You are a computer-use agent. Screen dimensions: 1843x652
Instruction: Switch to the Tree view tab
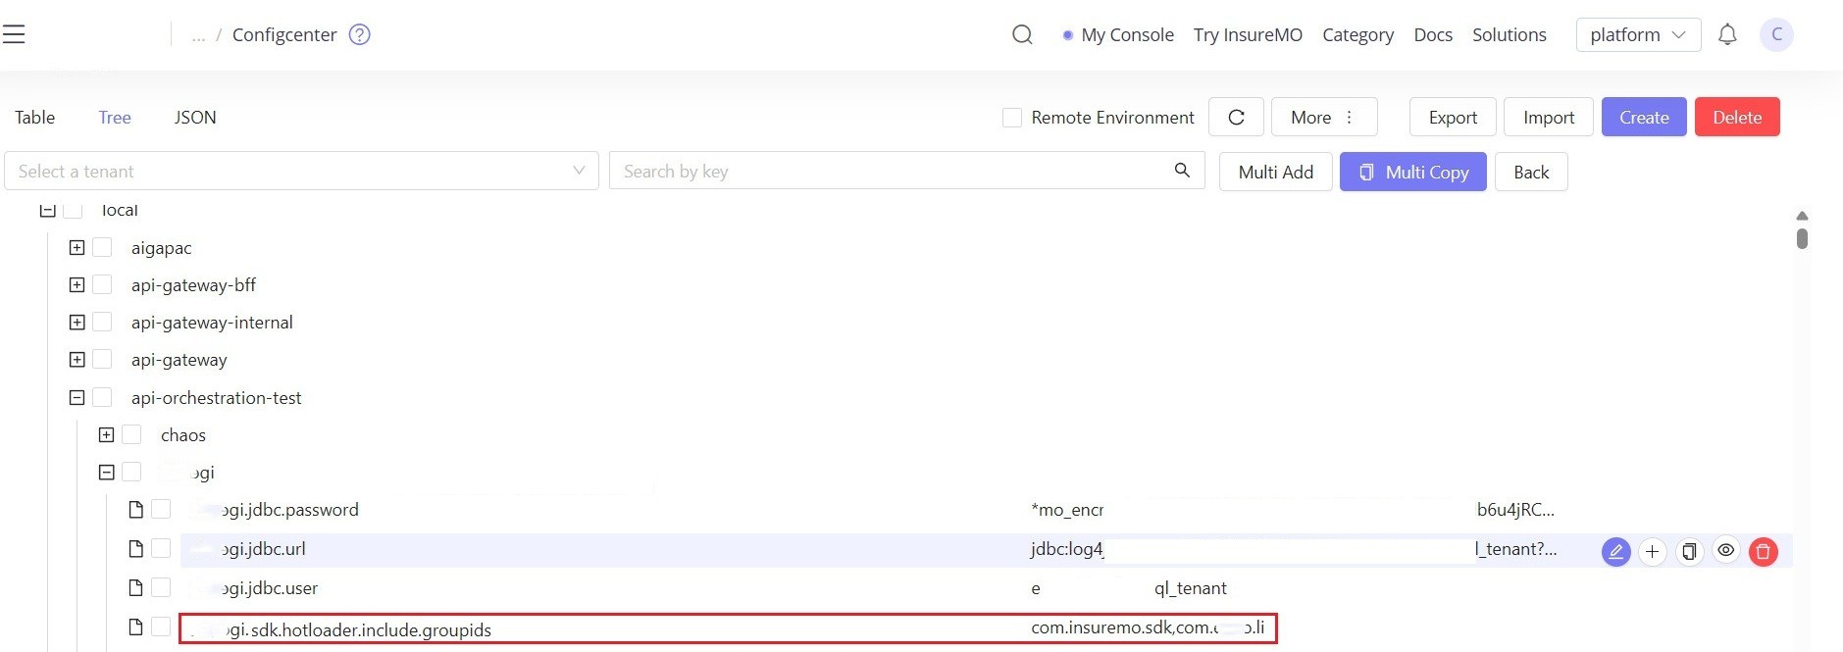point(115,117)
